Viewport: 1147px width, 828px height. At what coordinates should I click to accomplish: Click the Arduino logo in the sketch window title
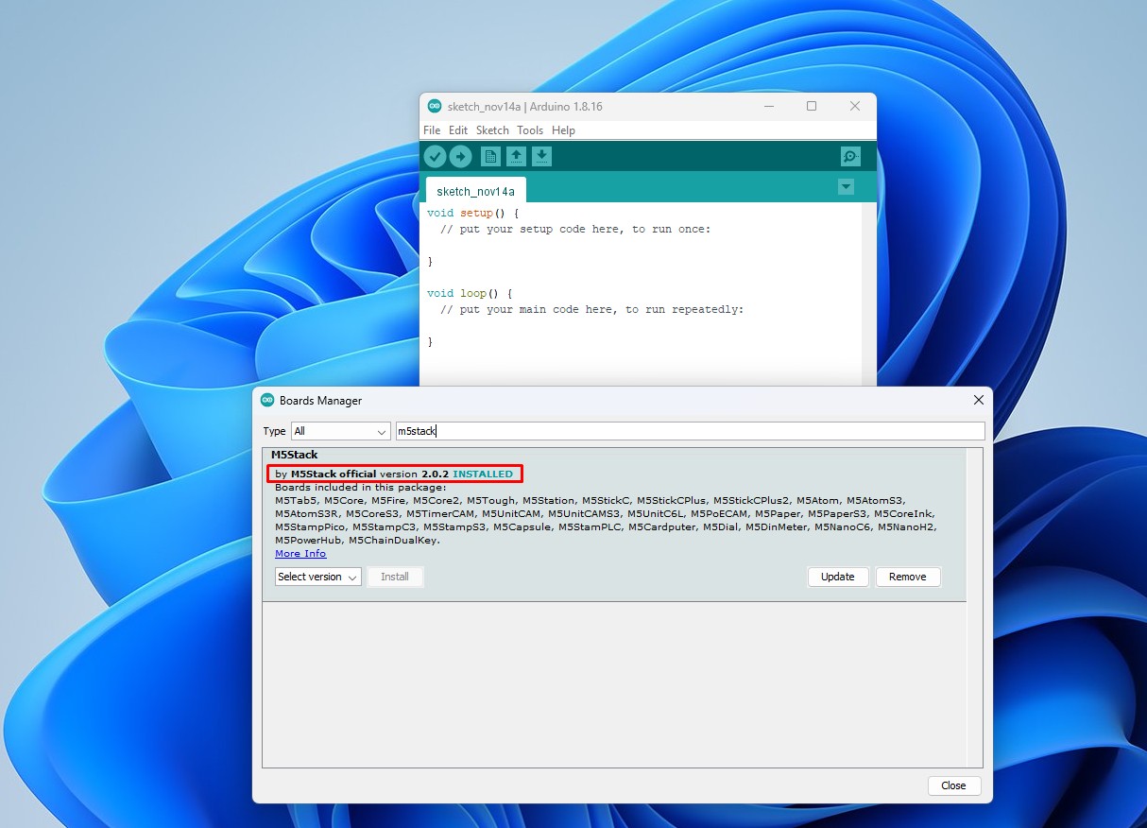[435, 107]
